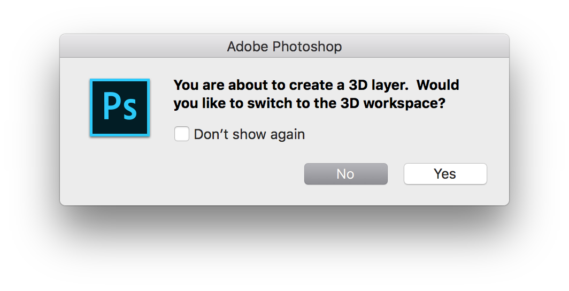The height and width of the screenshot is (291, 569).
Task: Click the blue-bordered Ps application icon
Action: pos(120,108)
